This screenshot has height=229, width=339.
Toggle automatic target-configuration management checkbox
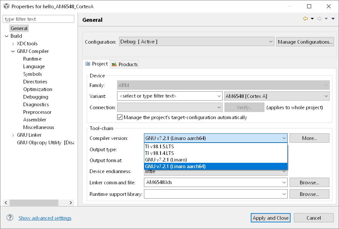(120, 117)
